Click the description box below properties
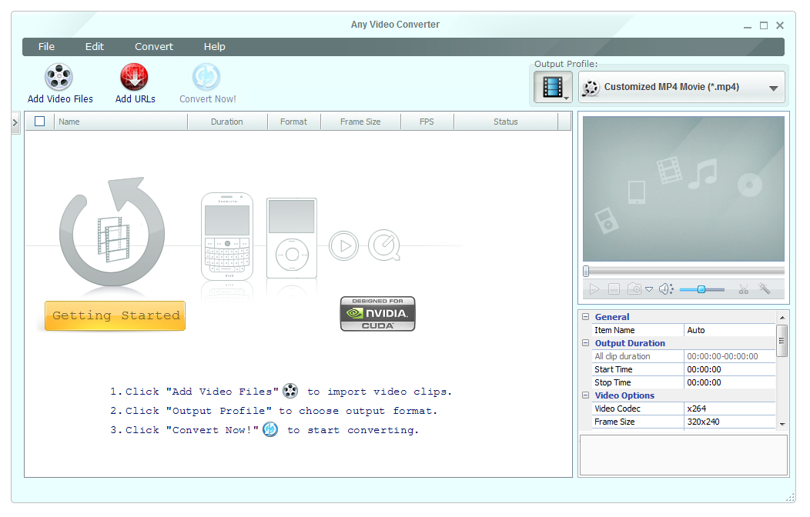This screenshot has width=810, height=517. click(684, 455)
